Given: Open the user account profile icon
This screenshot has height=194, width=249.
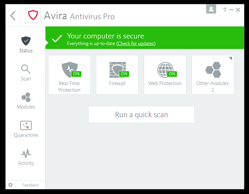Looking at the screenshot, I should 211,9.
